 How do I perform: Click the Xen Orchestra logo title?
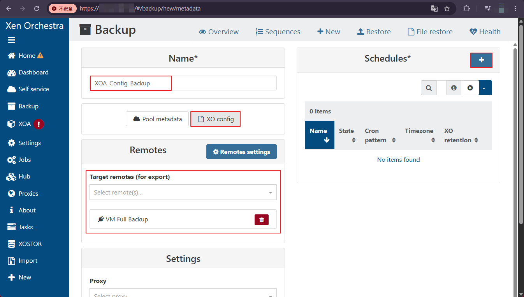(35, 26)
